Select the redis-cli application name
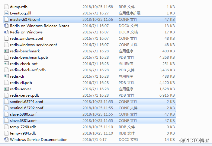Viewport: 212px width, 146px height. click(17, 76)
